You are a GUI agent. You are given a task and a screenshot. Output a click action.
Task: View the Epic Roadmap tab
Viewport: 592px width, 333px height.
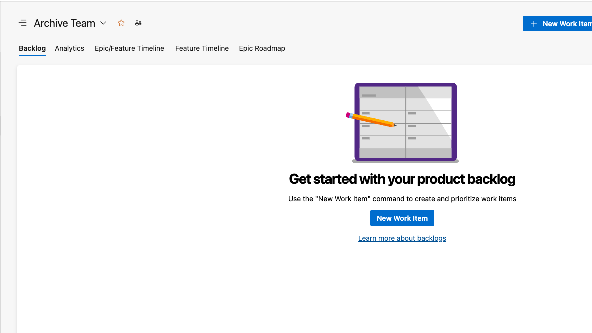pos(262,48)
